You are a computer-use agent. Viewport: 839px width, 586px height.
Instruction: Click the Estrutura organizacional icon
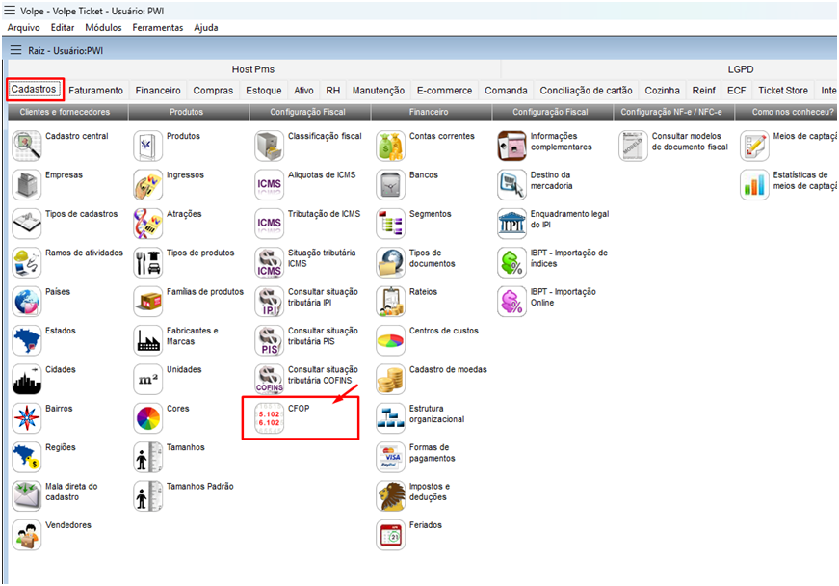tap(391, 417)
